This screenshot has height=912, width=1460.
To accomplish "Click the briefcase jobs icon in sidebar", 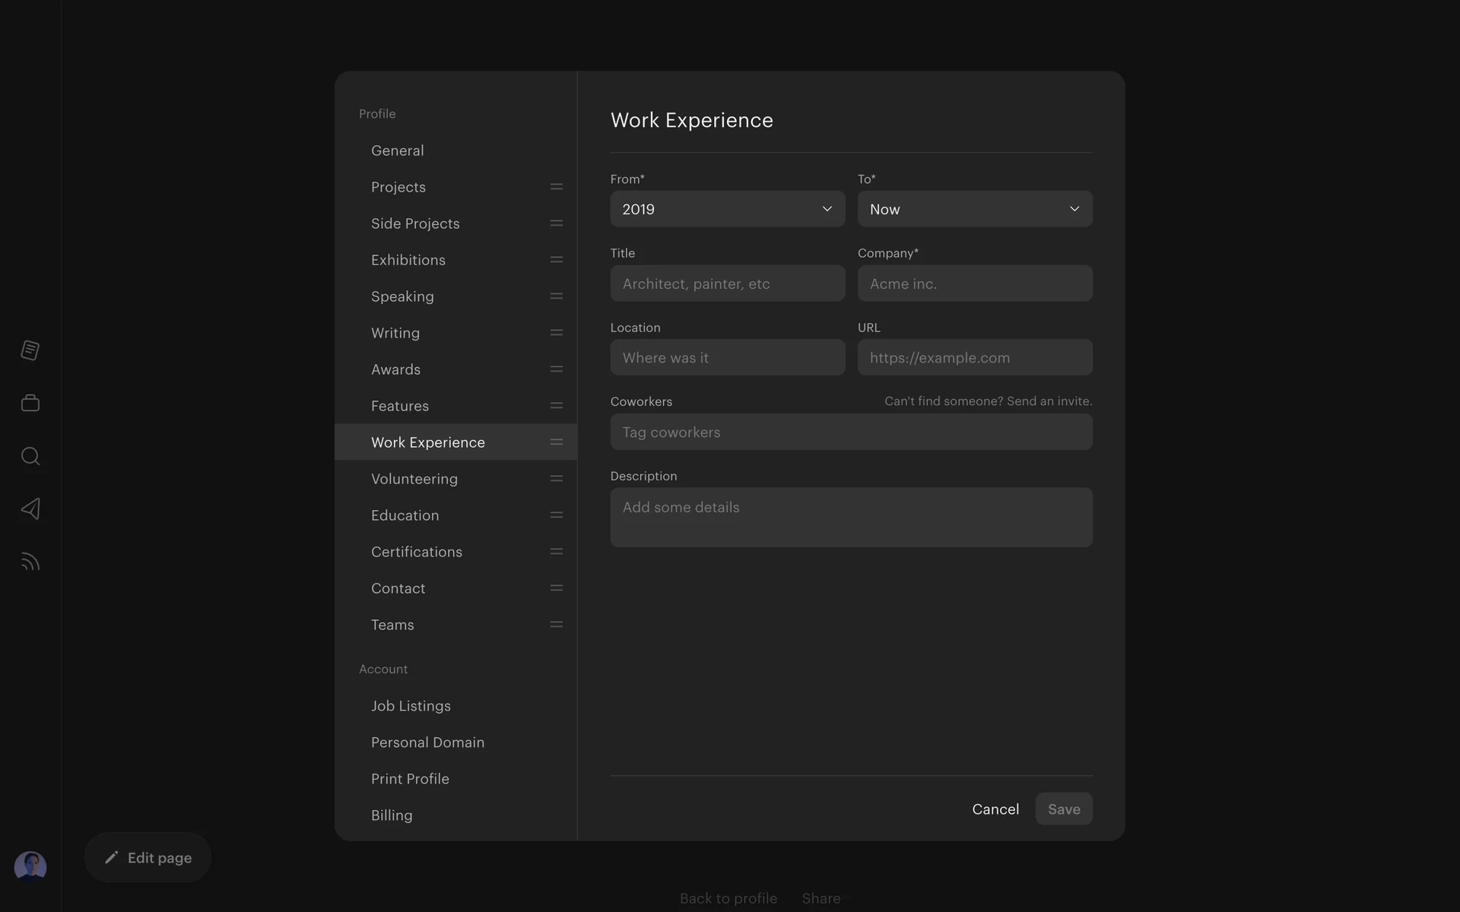I will [30, 403].
